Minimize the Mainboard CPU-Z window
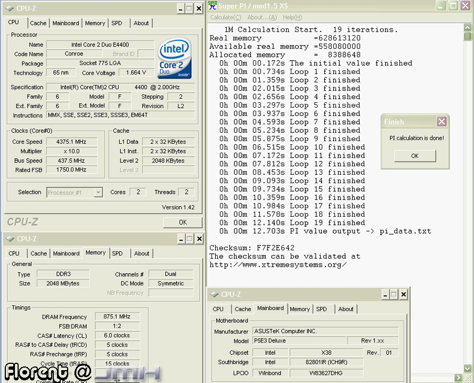The width and height of the screenshot is (474, 383). [385, 295]
